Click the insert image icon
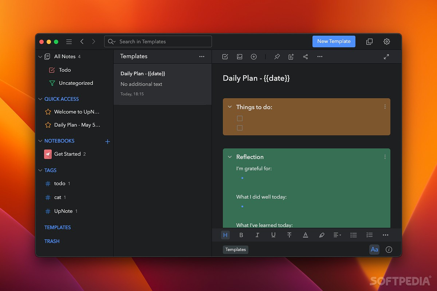Viewport: 437px width, 291px height. click(240, 57)
